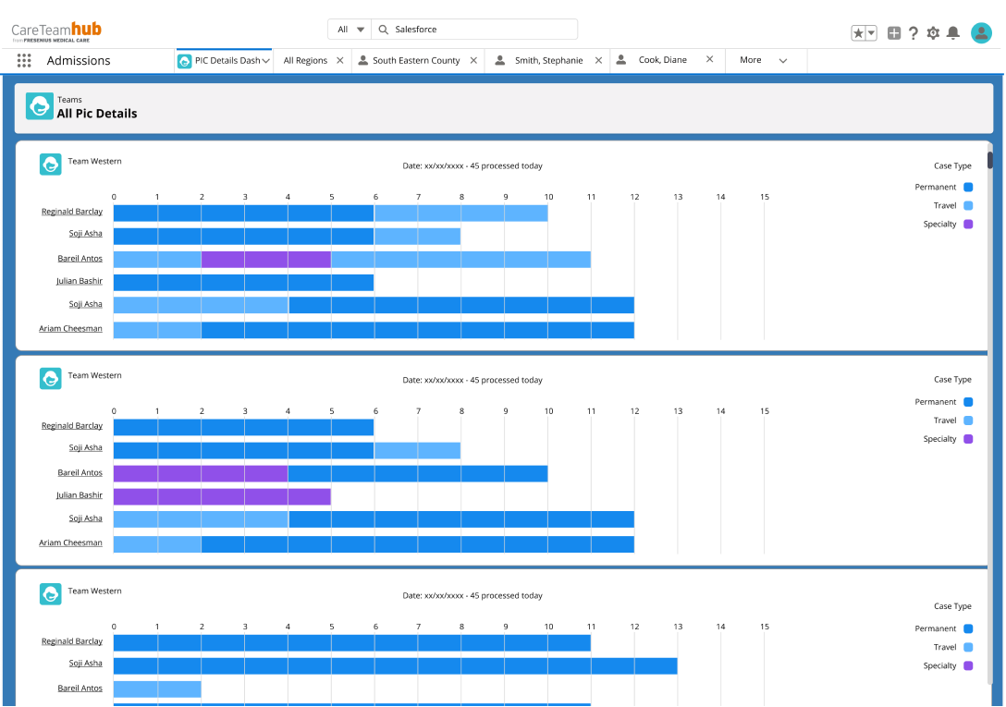Click the Specialty purple swatch in first legend
Screen dimensions: 1006x707
(968, 225)
